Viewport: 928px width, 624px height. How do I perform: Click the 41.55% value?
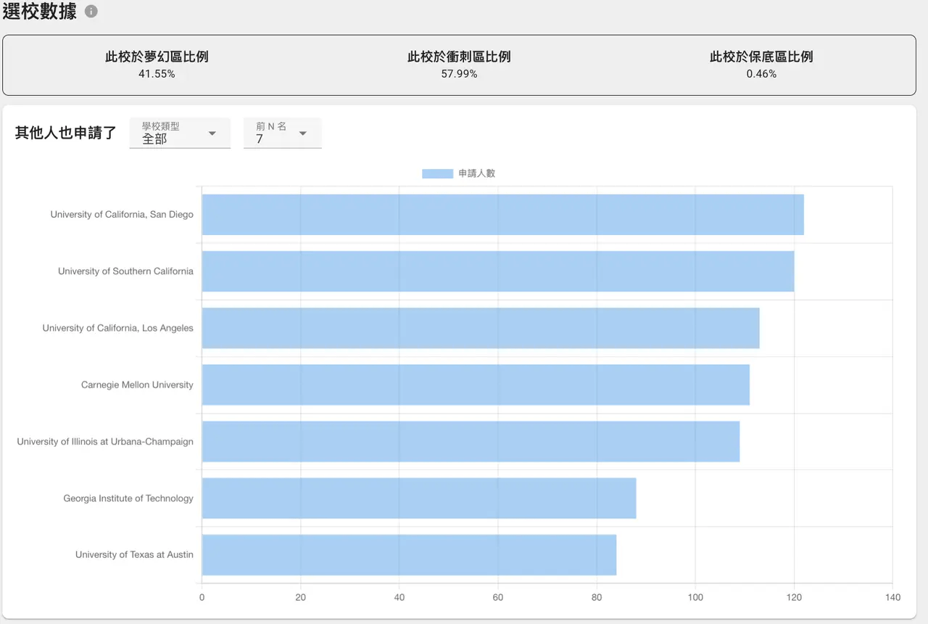157,74
